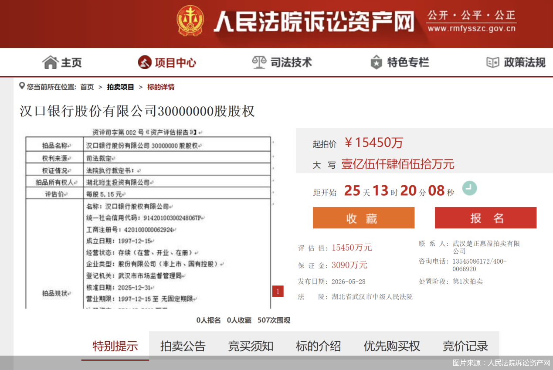Open the 政策法规 navigation item
This screenshot has width=553, height=370.
coord(516,63)
